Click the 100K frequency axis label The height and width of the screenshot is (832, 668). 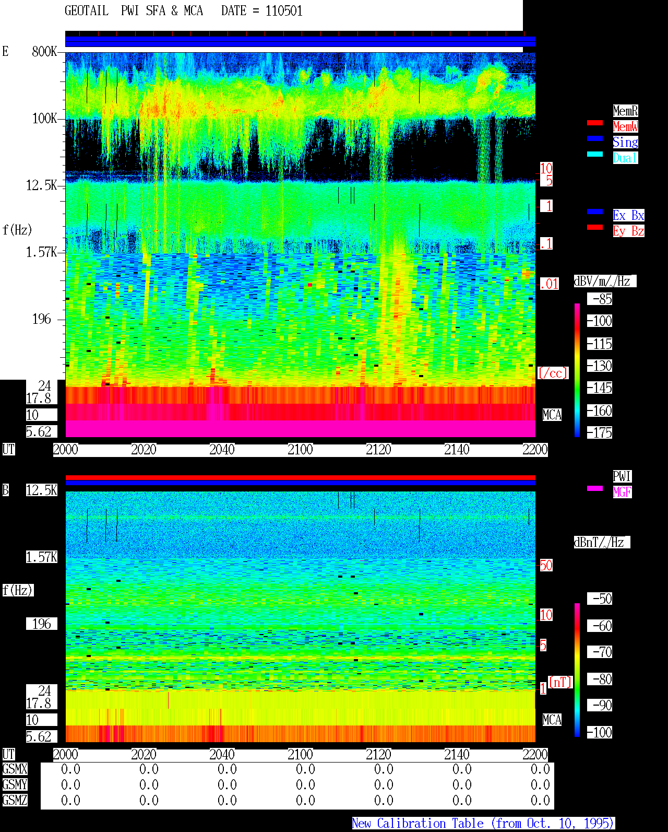click(x=44, y=118)
